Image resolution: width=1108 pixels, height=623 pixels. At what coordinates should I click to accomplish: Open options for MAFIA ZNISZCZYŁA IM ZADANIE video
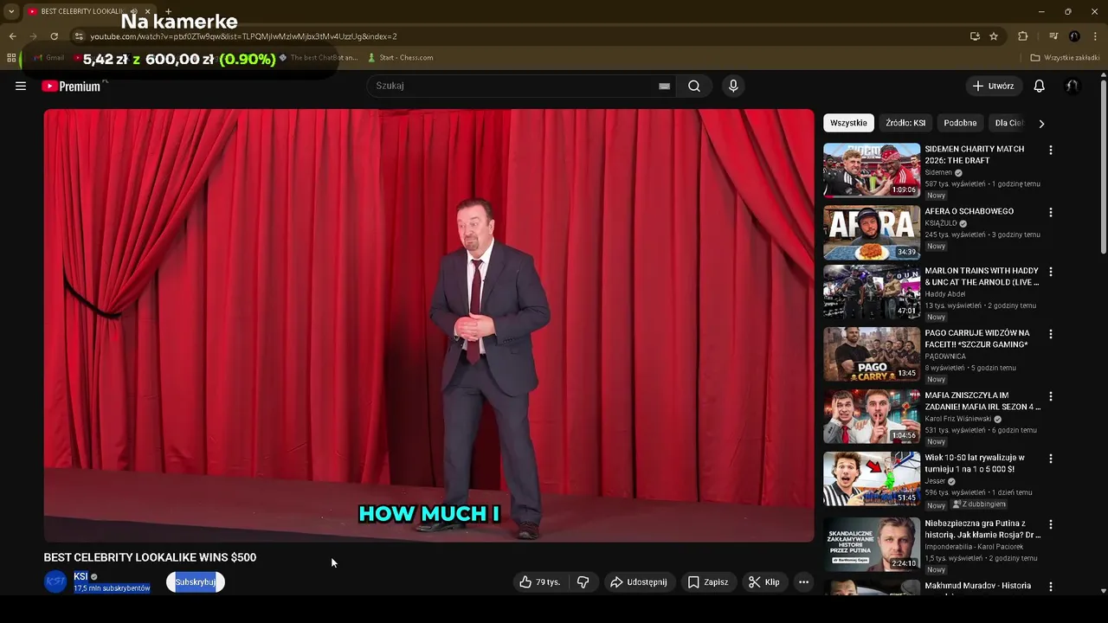pyautogui.click(x=1051, y=396)
